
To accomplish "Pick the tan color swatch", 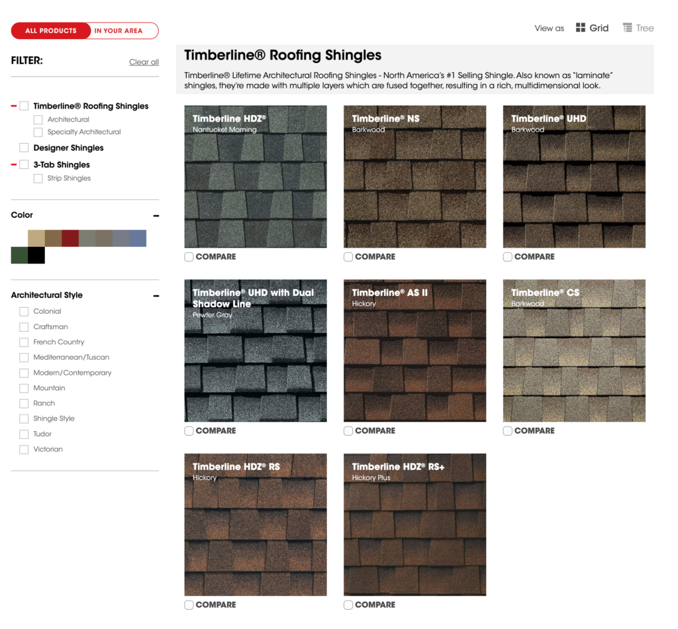I will tap(36, 238).
